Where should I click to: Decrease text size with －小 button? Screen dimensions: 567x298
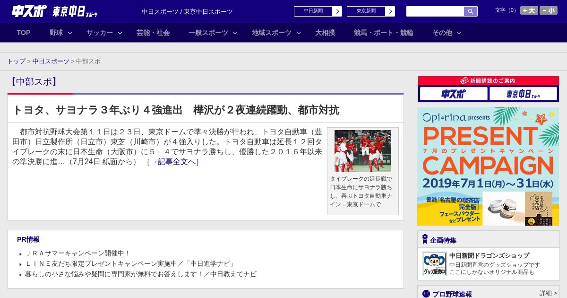tap(549, 10)
